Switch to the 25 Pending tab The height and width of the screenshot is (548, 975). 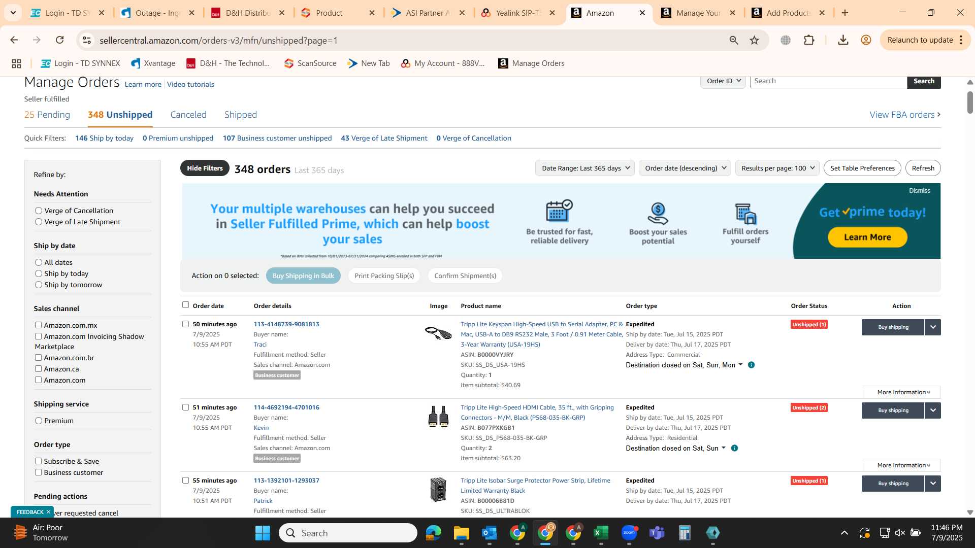point(47,115)
